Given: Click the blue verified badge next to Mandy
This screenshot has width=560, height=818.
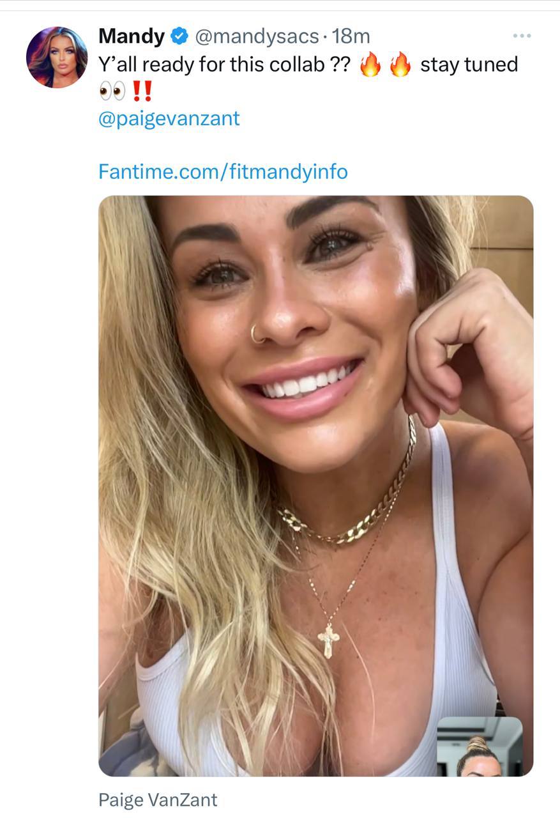Looking at the screenshot, I should click(180, 36).
